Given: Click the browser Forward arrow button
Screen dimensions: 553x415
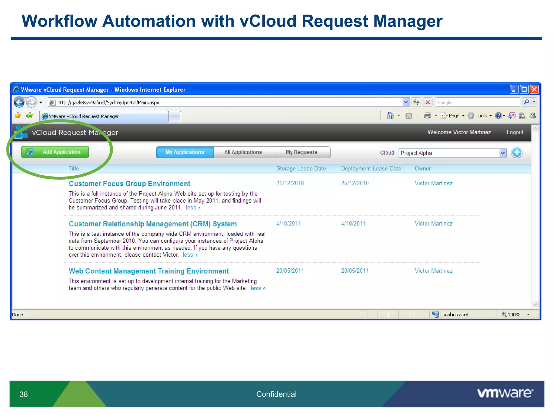Looking at the screenshot, I should coord(31,102).
